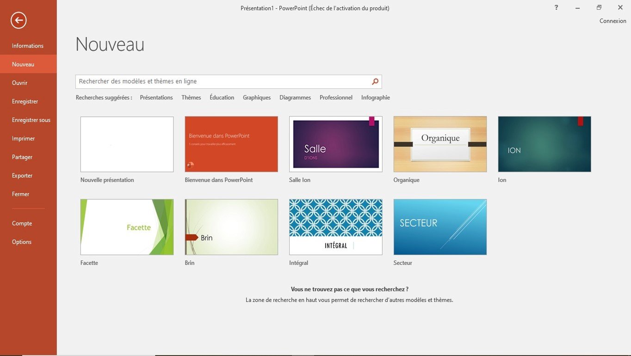Choose the Diagrammes suggested search
The image size is (631, 356).
(x=295, y=98)
